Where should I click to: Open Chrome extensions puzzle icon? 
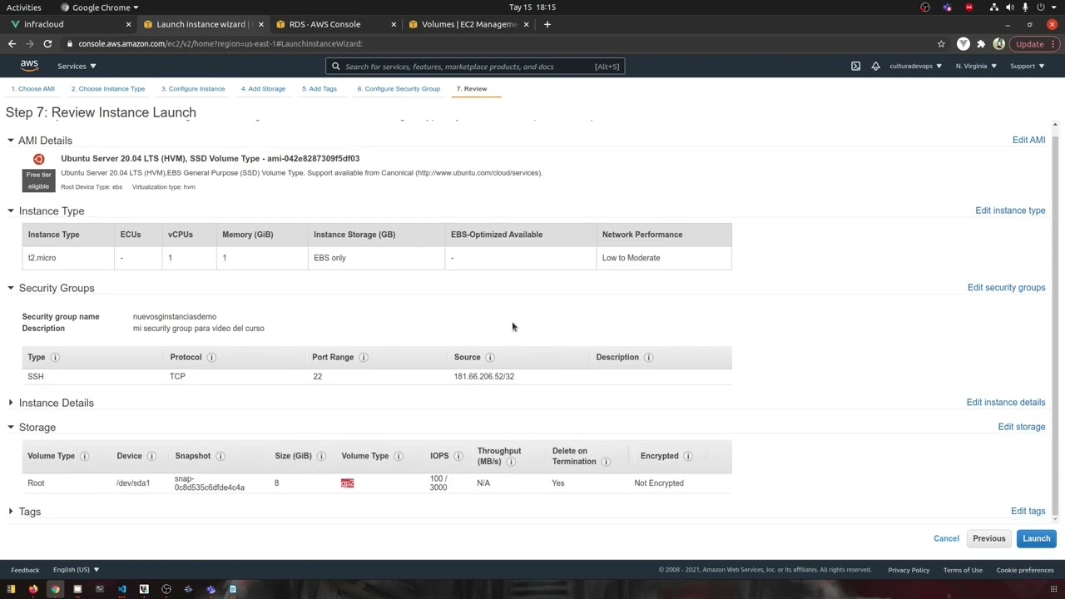click(981, 44)
